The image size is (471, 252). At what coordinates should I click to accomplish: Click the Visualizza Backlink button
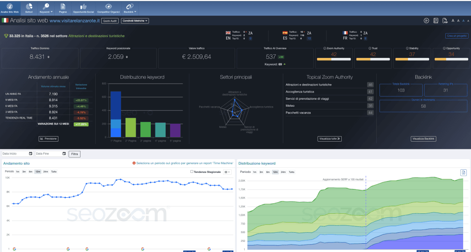[x=423, y=139]
